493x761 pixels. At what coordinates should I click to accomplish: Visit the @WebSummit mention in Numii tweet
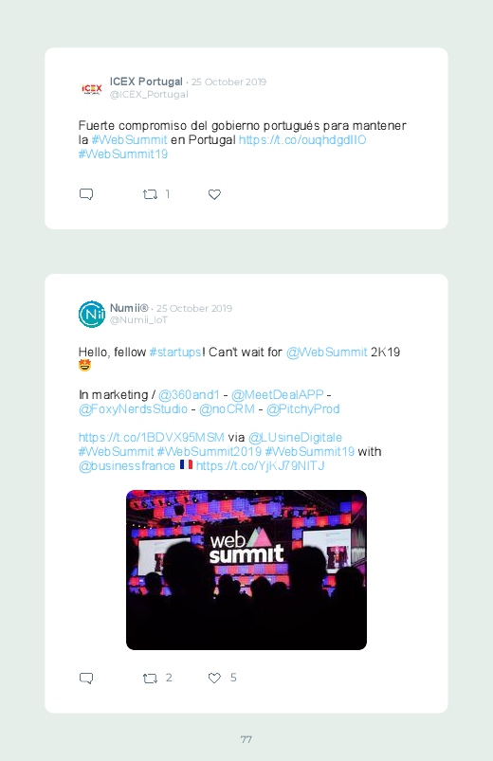coord(326,352)
